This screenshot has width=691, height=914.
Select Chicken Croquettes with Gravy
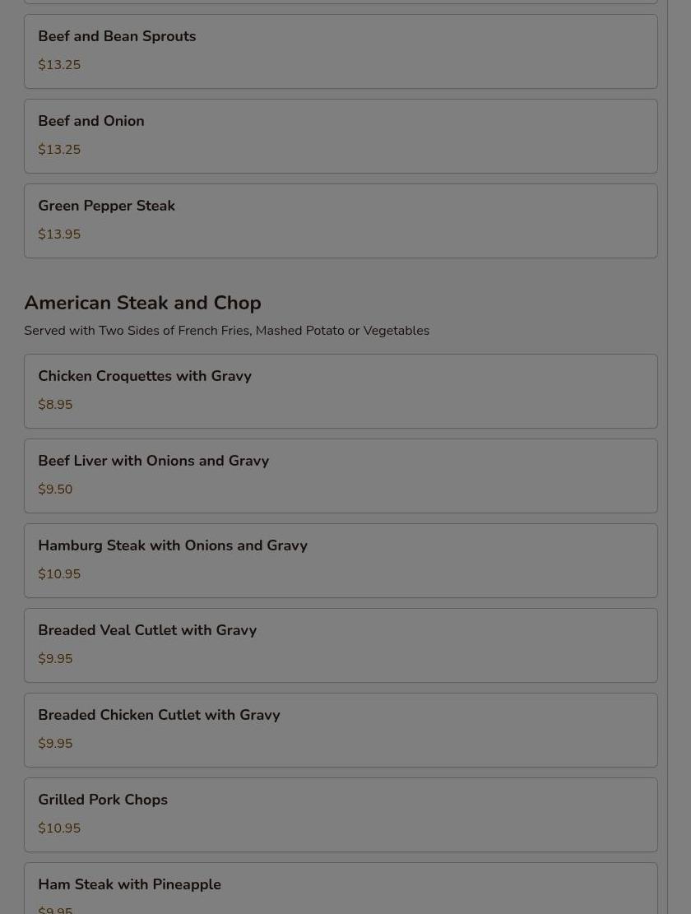(341, 391)
